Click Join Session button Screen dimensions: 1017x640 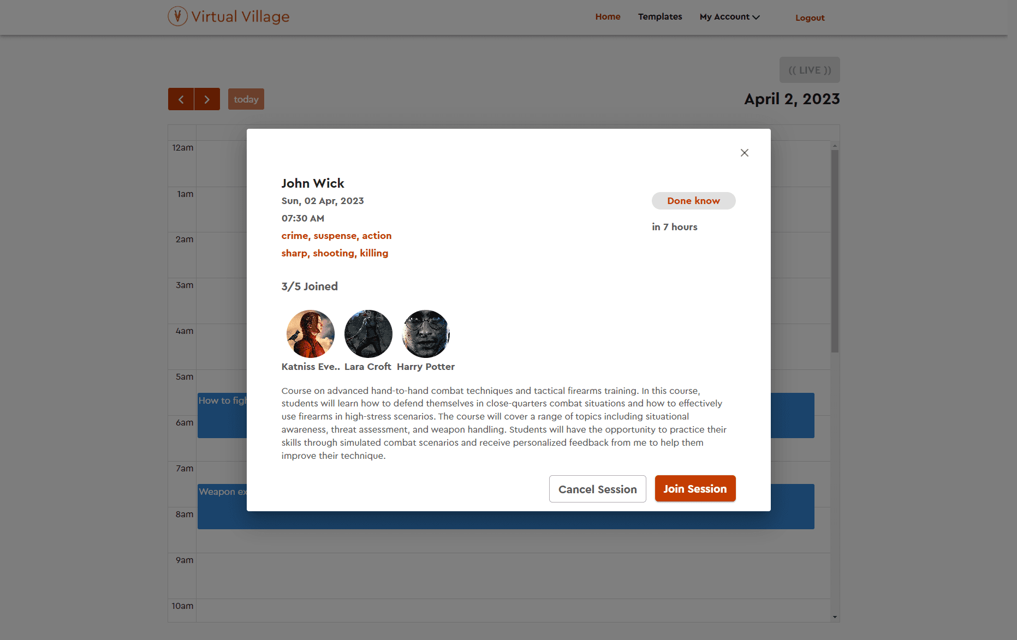point(695,488)
